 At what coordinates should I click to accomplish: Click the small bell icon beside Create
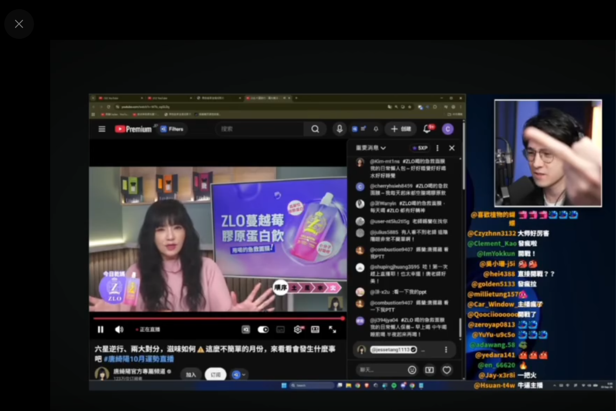376,129
